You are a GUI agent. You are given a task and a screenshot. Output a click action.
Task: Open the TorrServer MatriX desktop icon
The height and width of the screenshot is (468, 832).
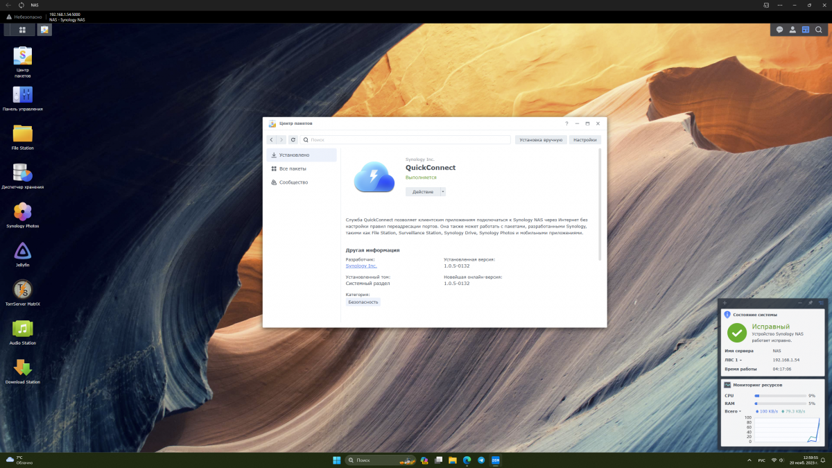23,293
